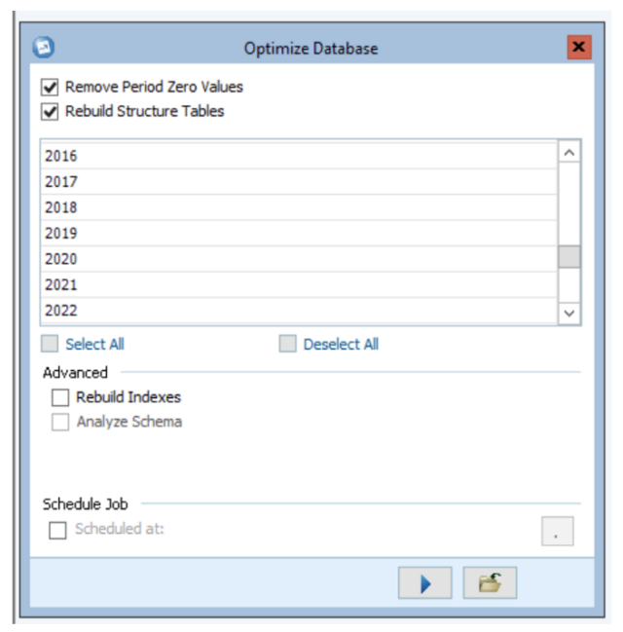Screen dimensions: 623x632
Task: Tick the Analyze Schema checkbox
Action: (60, 422)
